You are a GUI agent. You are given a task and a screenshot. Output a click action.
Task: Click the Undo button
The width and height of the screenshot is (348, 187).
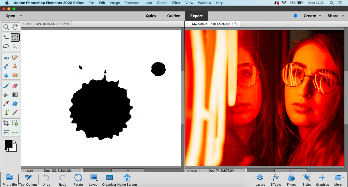[46, 180]
